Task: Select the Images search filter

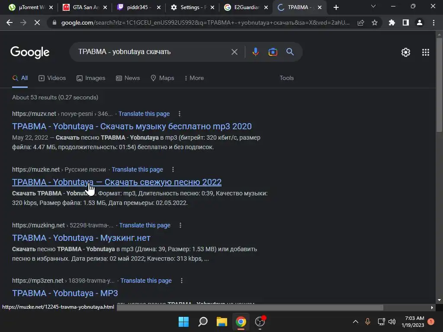Action: pos(91,78)
